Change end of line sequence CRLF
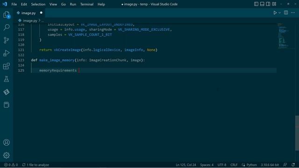Image resolution: width=299 pixels, height=168 pixels. (234, 165)
